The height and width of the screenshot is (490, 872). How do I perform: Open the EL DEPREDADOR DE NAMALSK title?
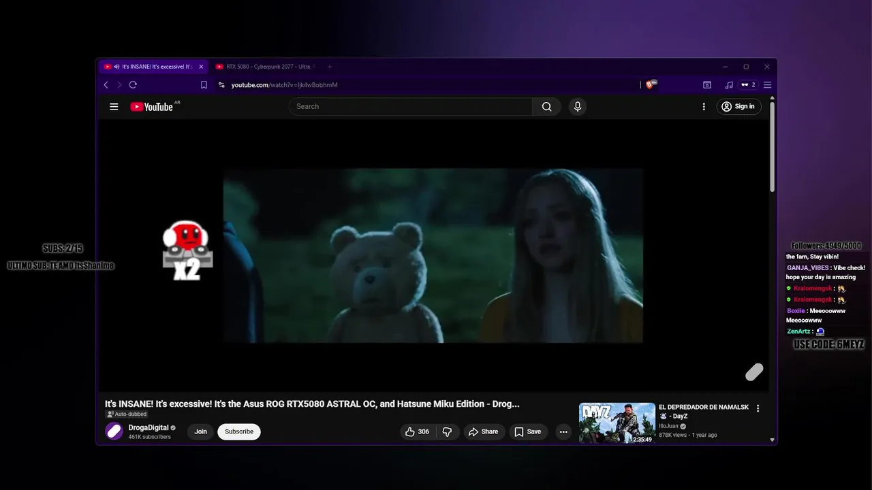pos(704,411)
